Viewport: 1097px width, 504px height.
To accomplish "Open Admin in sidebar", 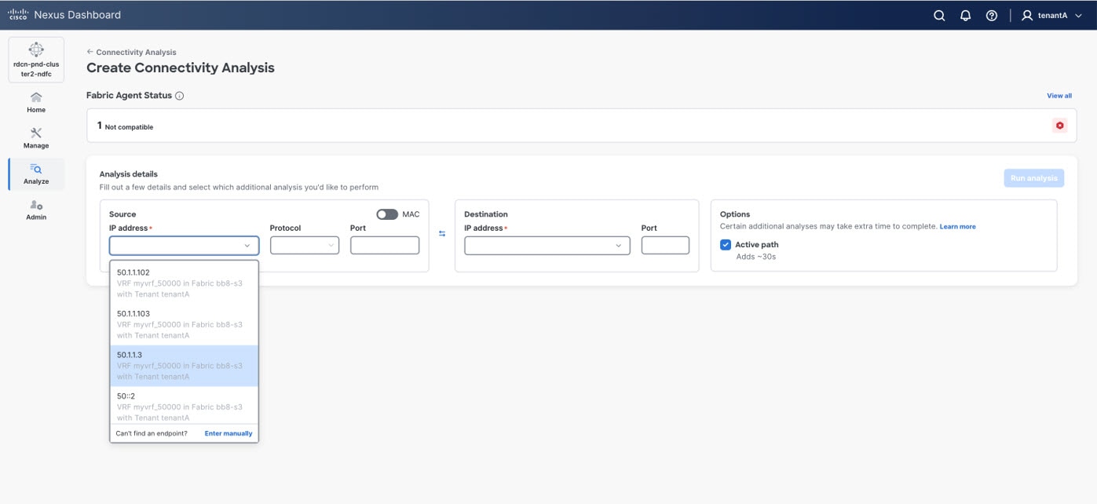I will 36,210.
